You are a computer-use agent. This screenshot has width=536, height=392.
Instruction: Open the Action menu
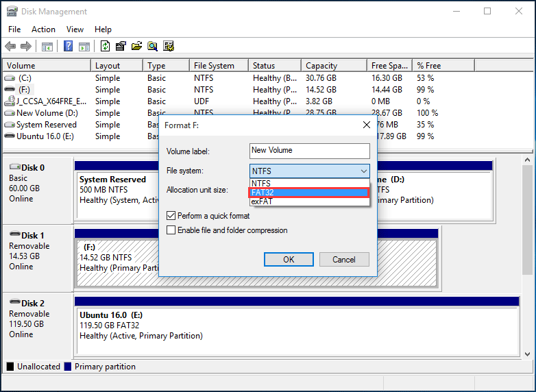[43, 29]
